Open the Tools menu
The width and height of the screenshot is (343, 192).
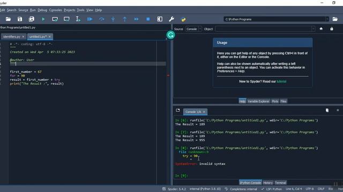pos(80,10)
